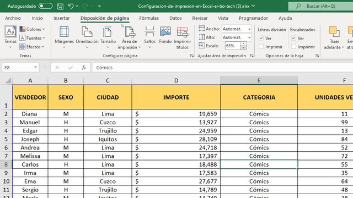Viewport: 353px width, 198px height.
Task: Click the search magnifier icon
Action: (x=298, y=6)
